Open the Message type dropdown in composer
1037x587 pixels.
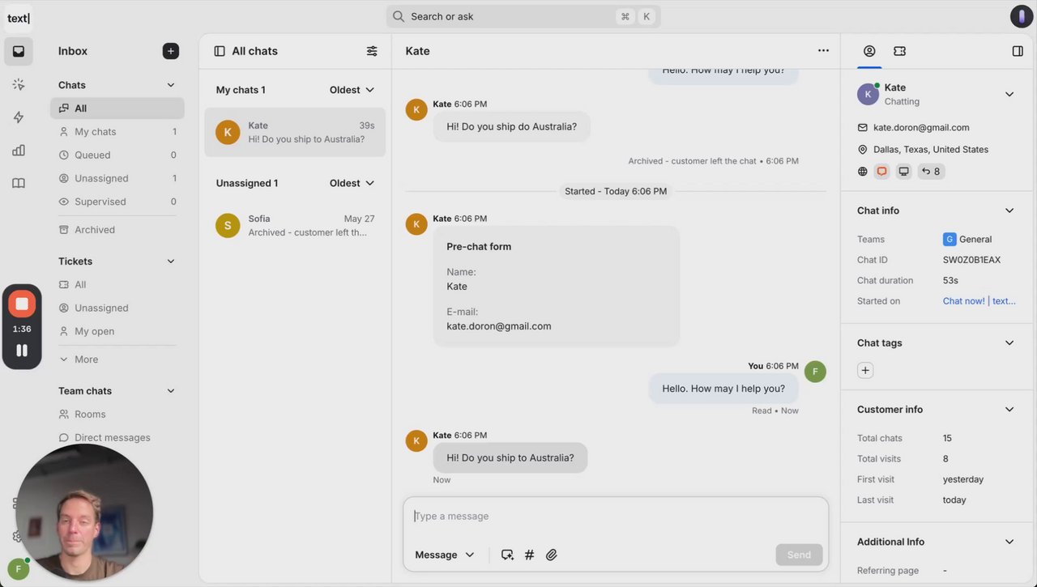click(x=445, y=555)
